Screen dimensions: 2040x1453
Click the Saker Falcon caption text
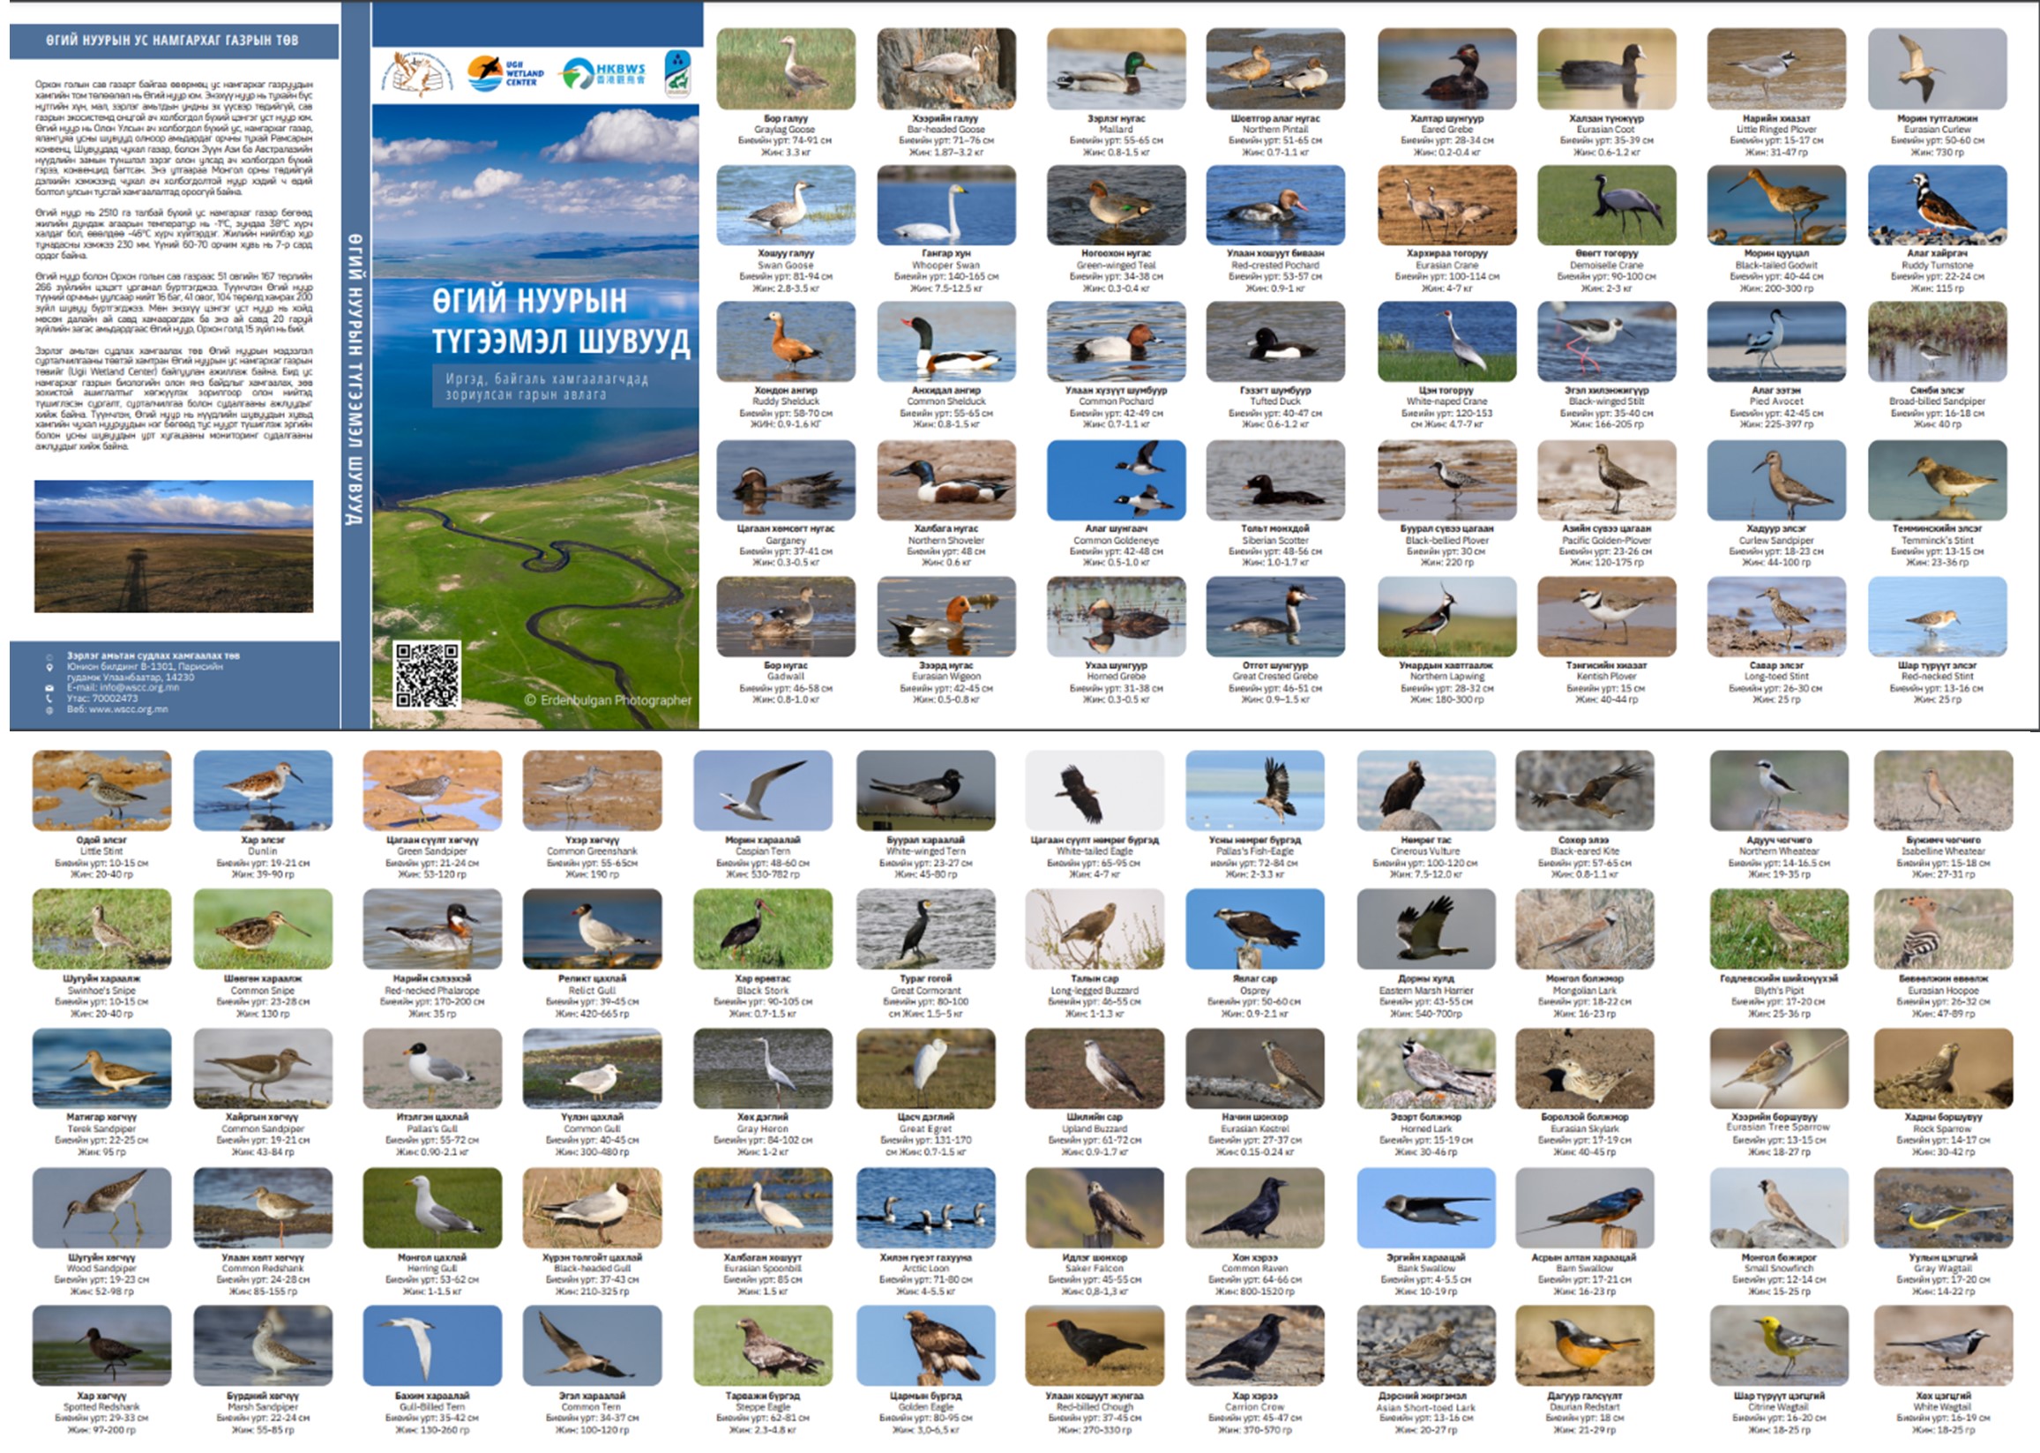[1095, 1269]
